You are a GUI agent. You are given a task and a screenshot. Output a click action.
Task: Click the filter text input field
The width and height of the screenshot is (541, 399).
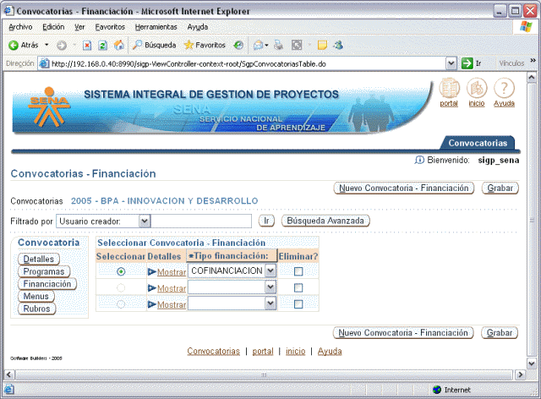click(x=201, y=221)
